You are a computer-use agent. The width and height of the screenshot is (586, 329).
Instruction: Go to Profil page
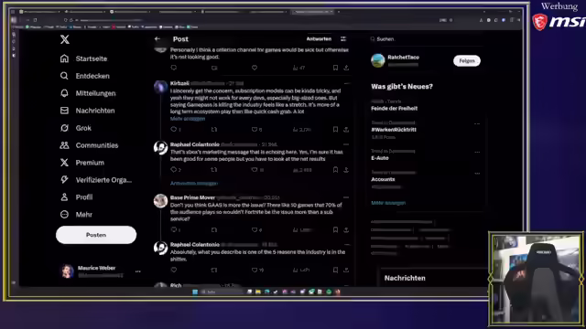click(x=76, y=197)
